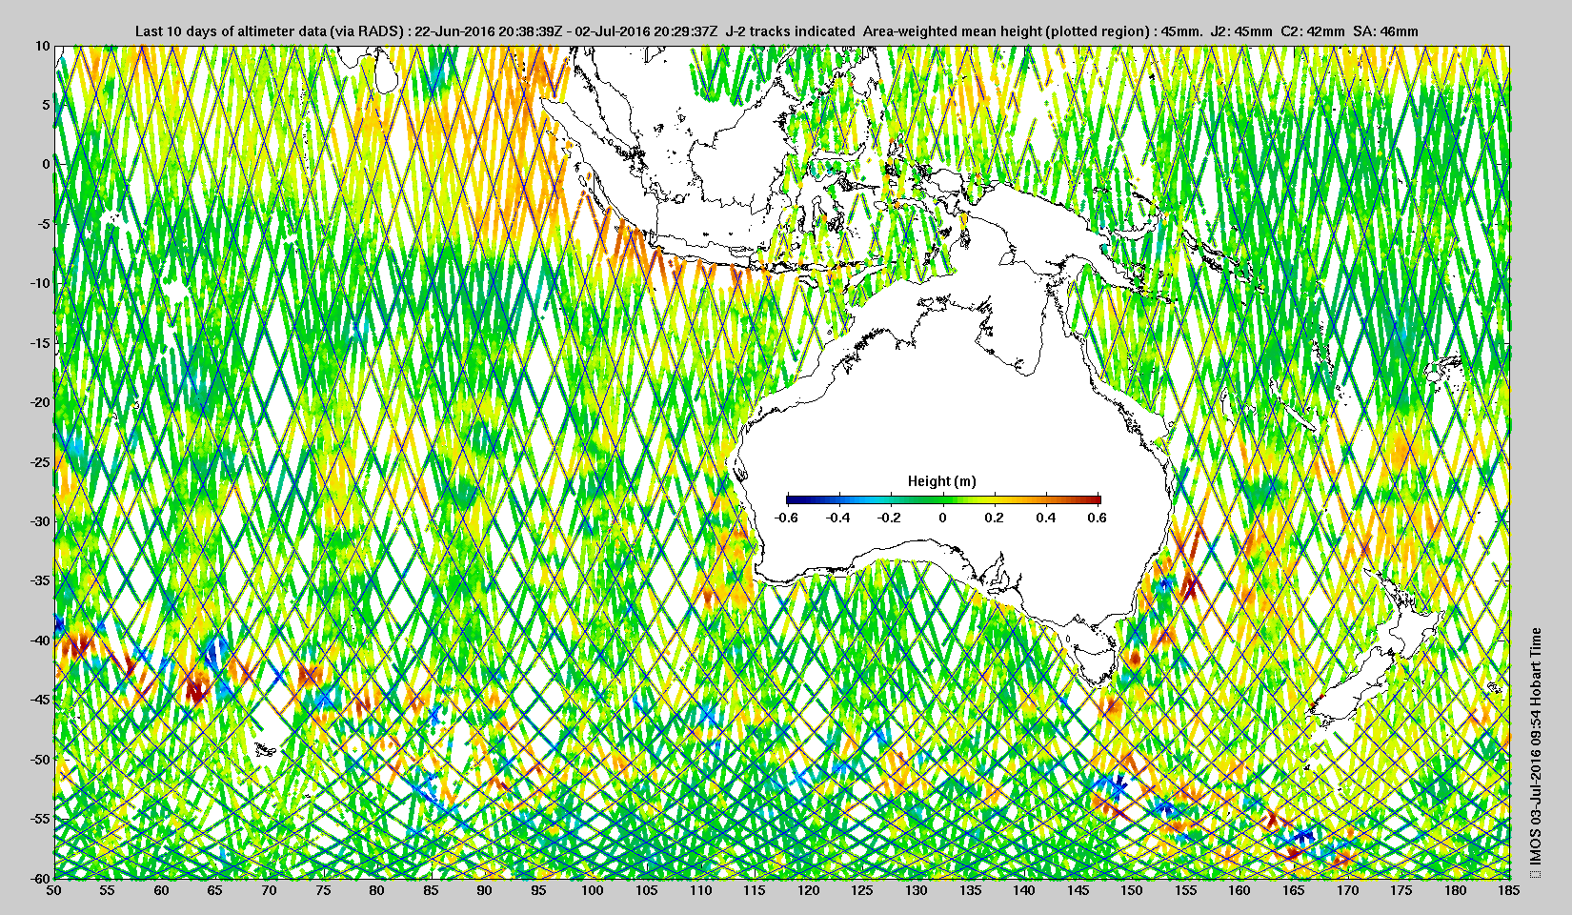The height and width of the screenshot is (915, 1572).
Task: Click latitude axis label '5'
Action: pyautogui.click(x=46, y=105)
